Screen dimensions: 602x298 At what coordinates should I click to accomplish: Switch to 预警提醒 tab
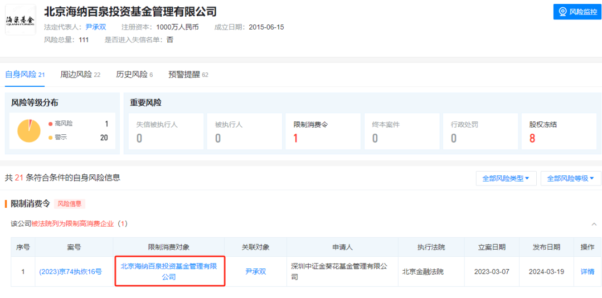[x=188, y=75]
